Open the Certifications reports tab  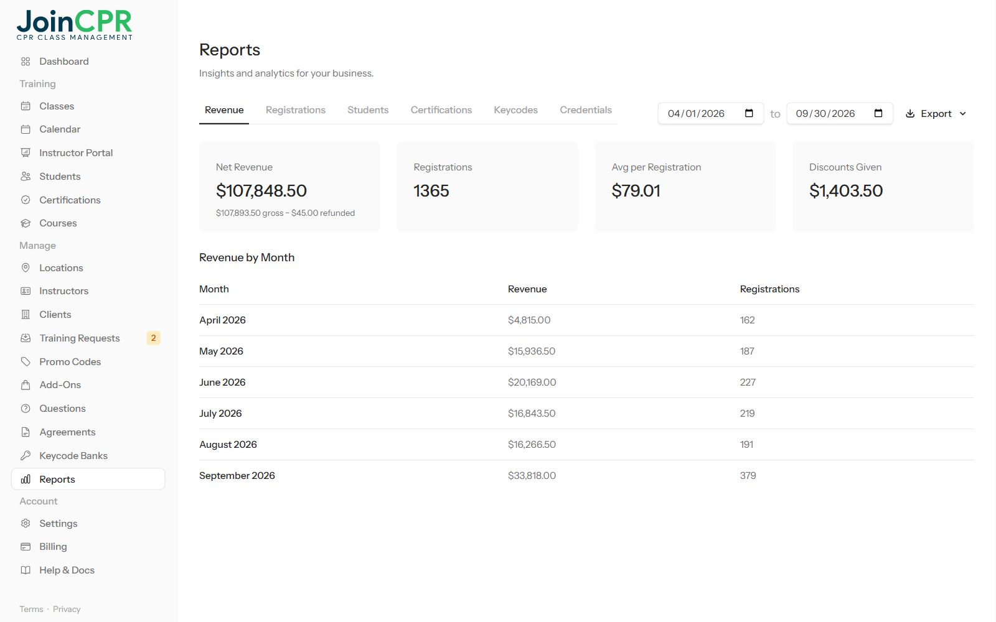coord(441,110)
